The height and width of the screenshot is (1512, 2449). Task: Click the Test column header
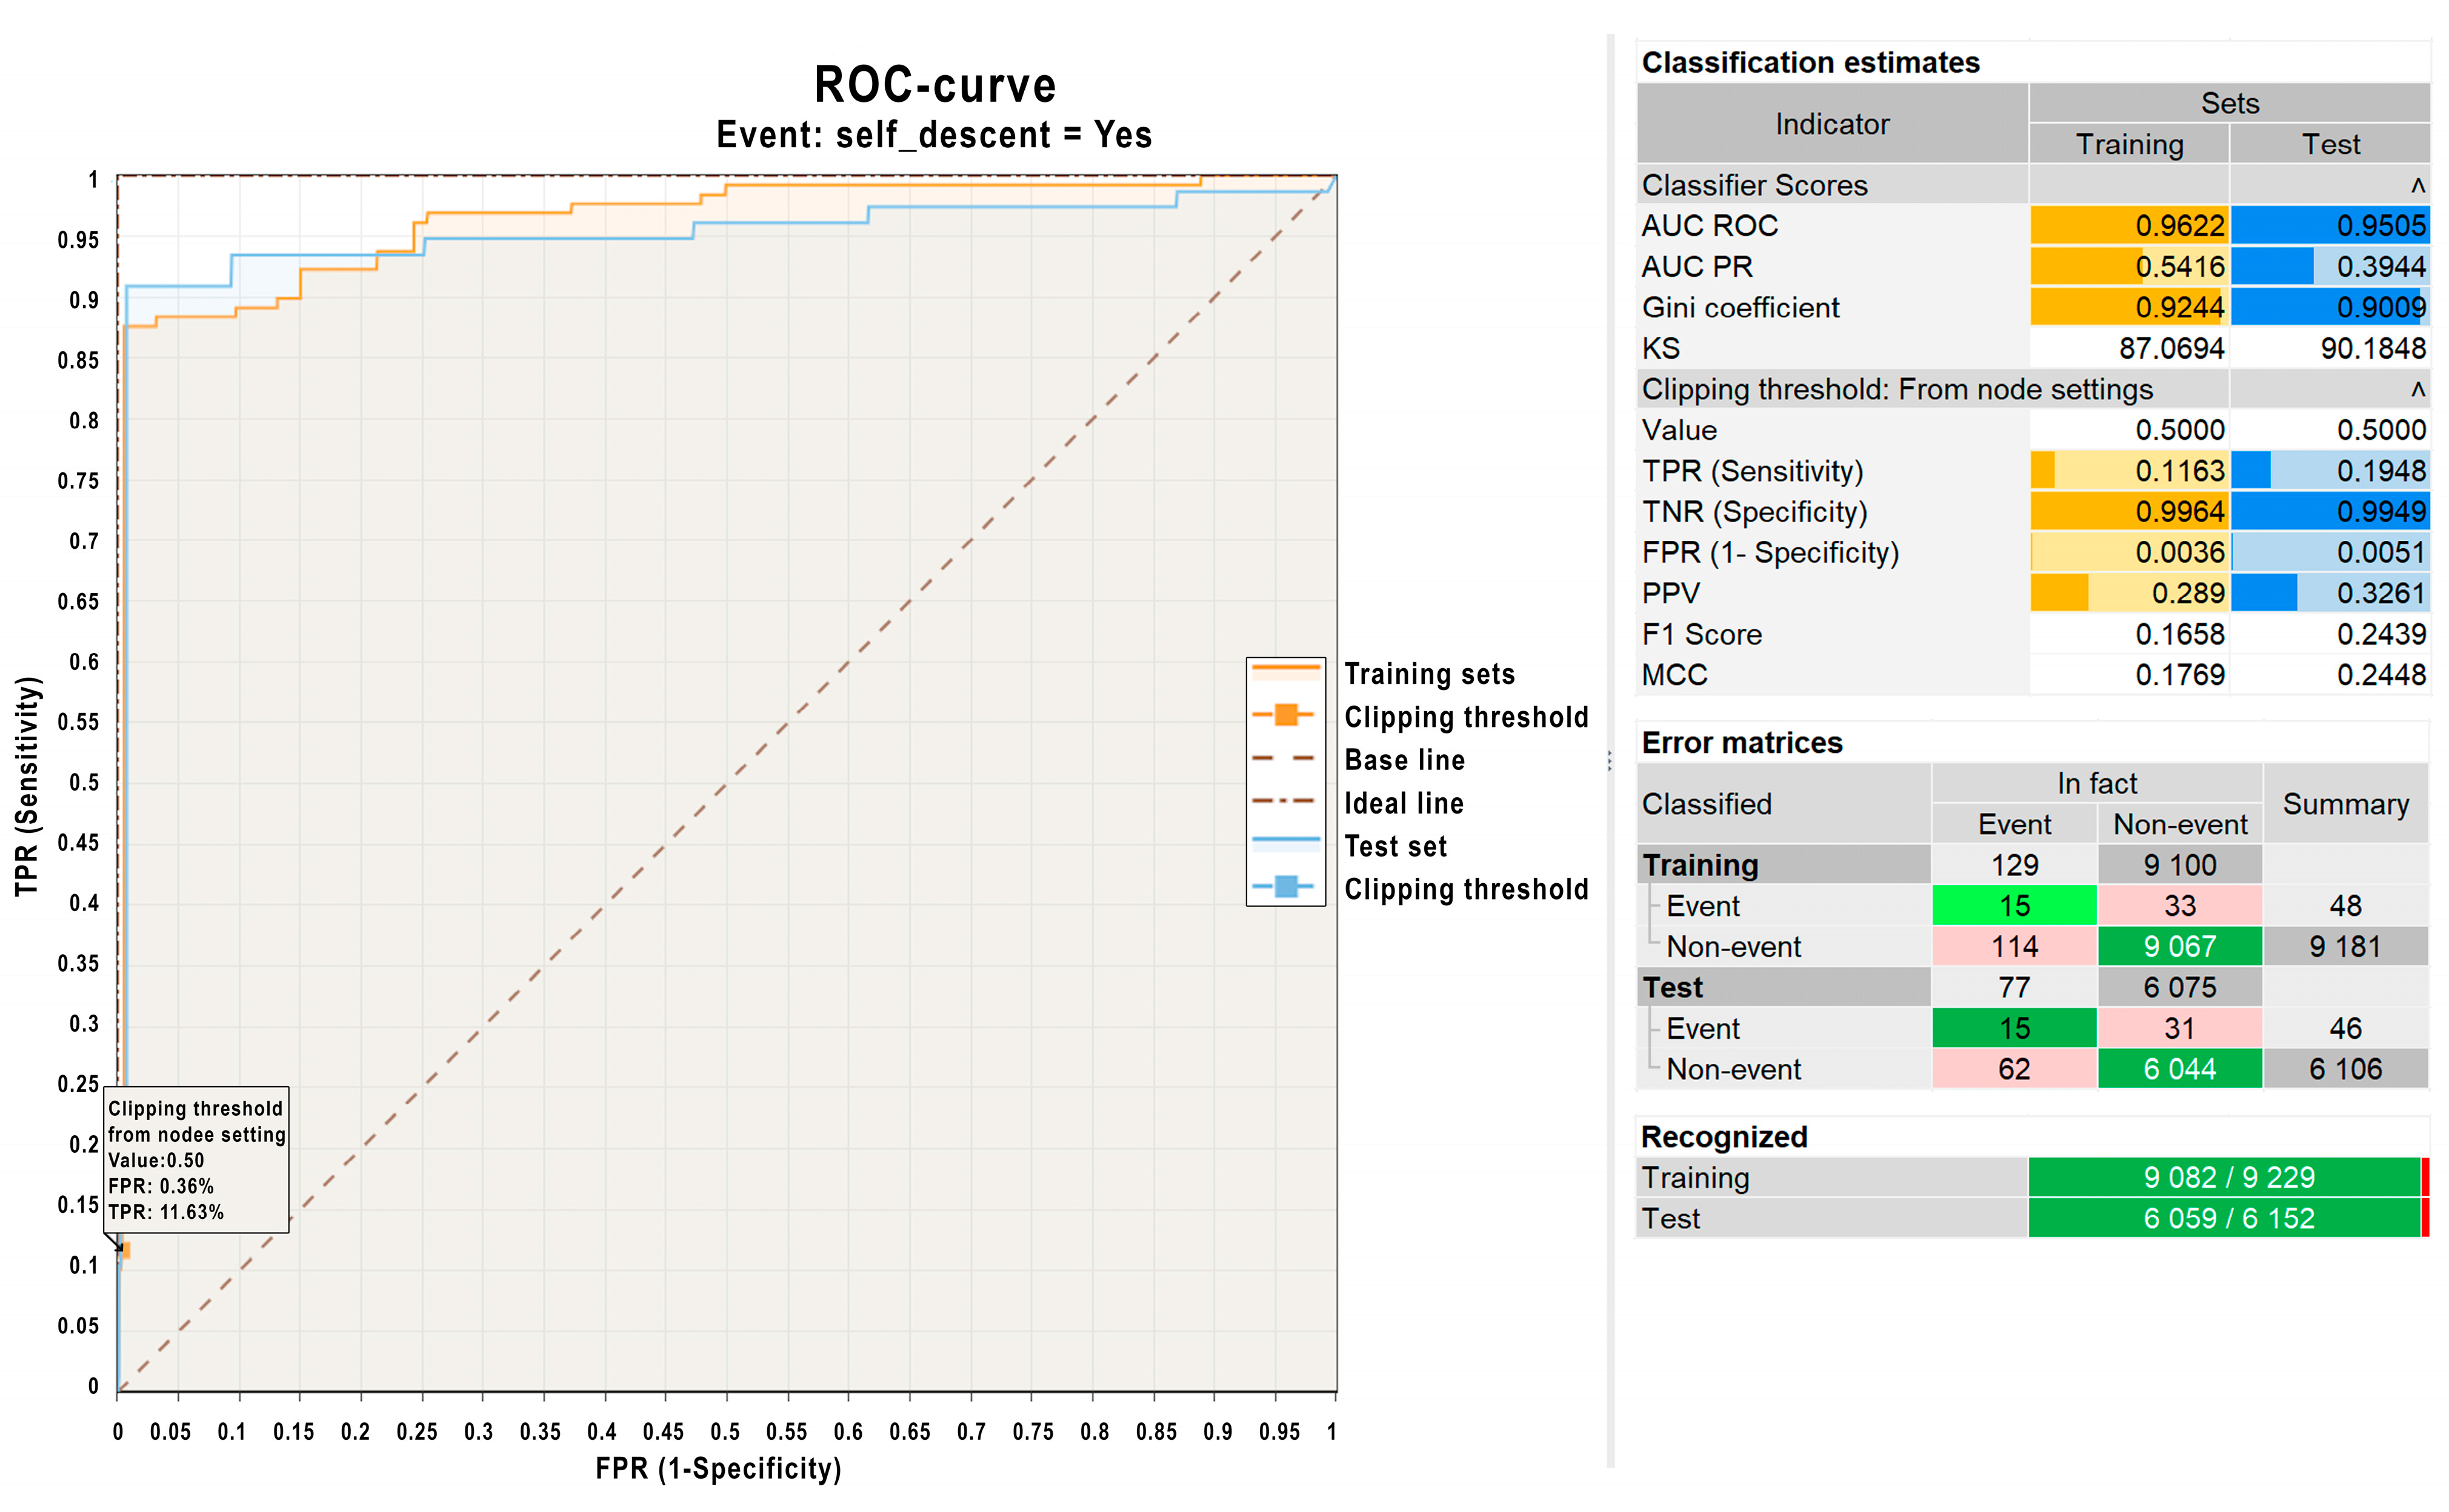pos(2330,145)
